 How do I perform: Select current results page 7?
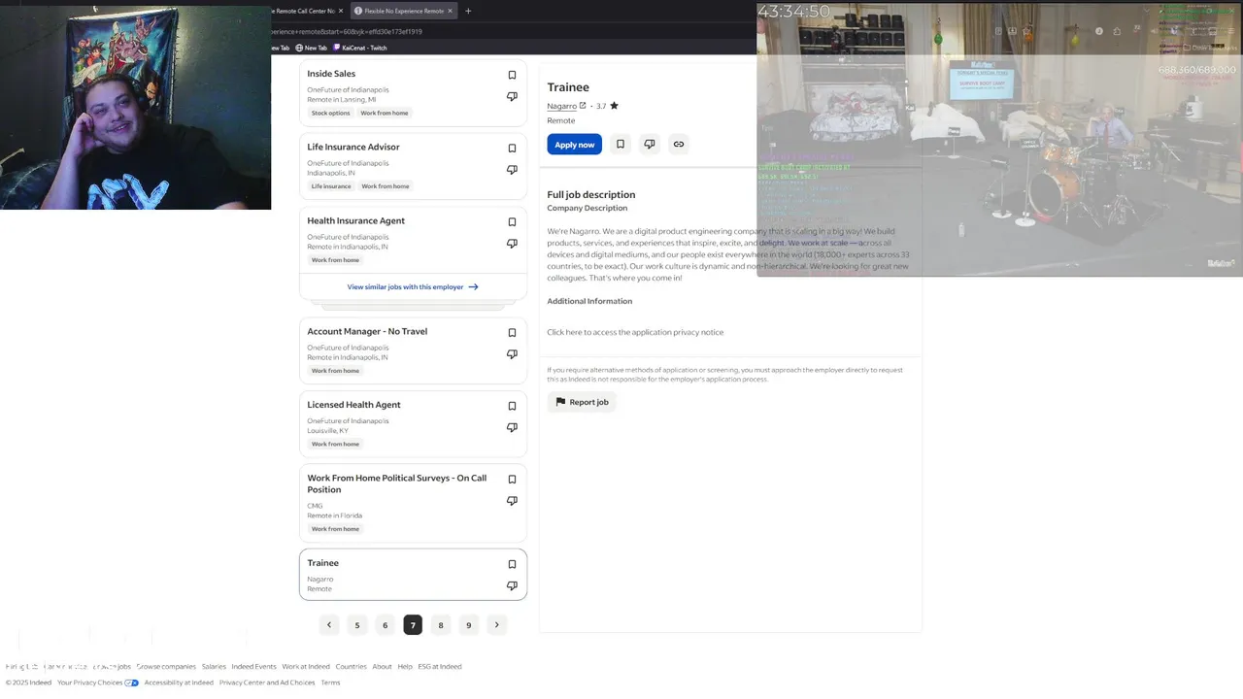[x=413, y=625]
